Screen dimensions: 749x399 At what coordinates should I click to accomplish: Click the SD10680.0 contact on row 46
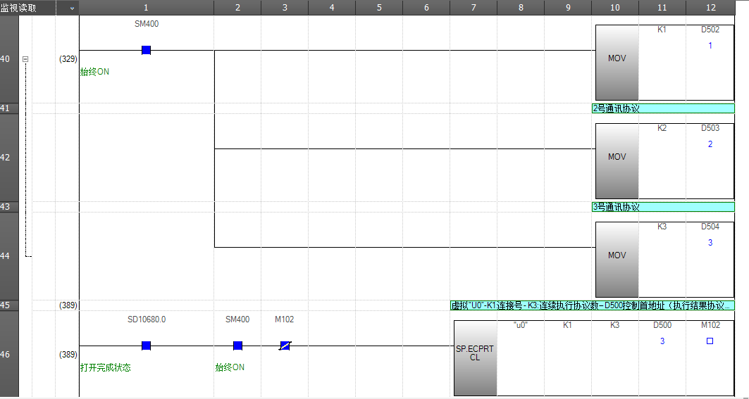pos(146,346)
